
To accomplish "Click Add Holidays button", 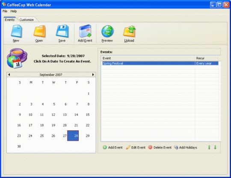I will tap(186, 147).
